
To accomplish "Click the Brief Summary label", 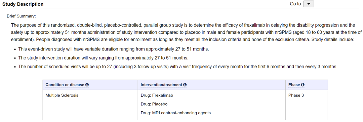I will (21, 16).
